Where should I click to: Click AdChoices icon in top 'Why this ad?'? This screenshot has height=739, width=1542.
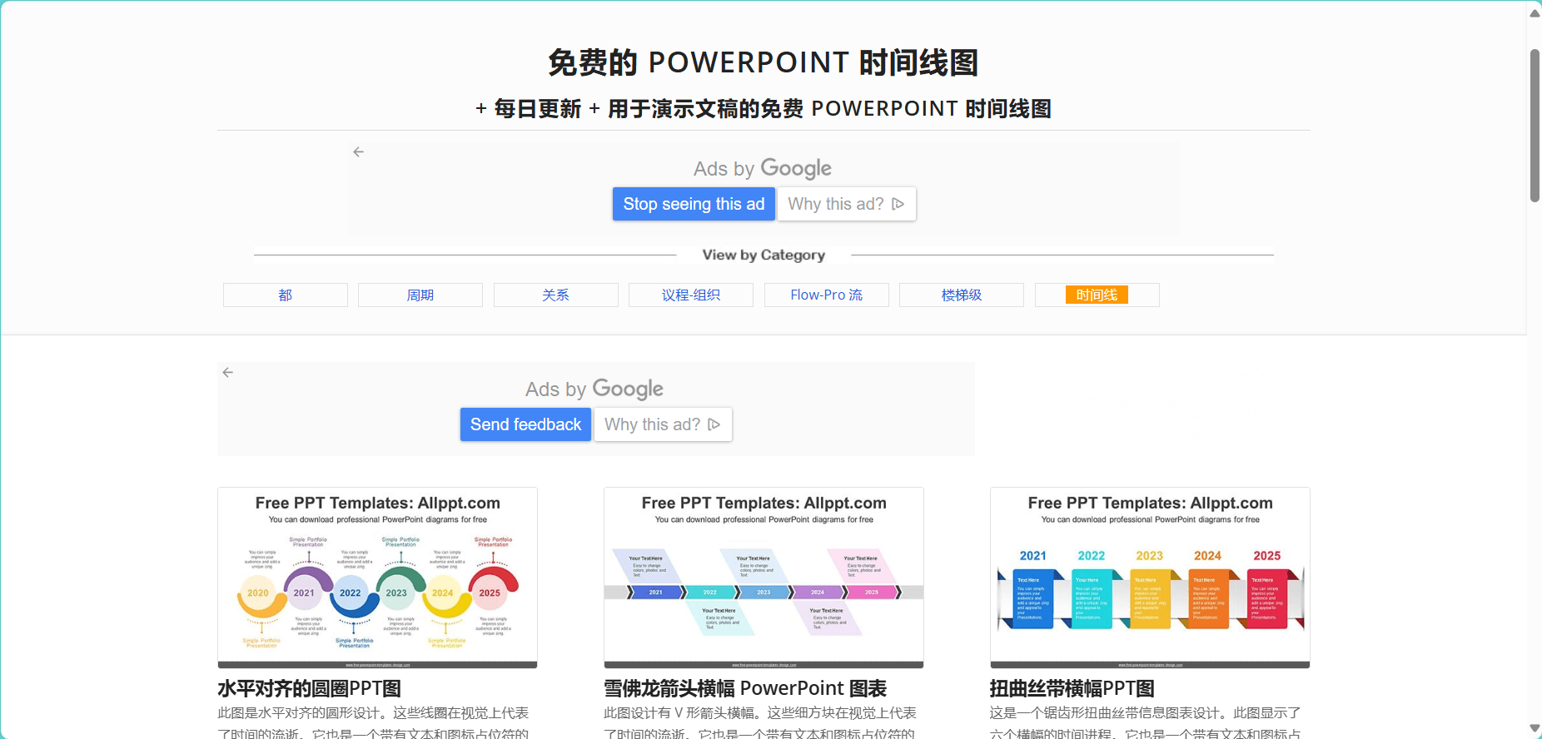tap(898, 204)
